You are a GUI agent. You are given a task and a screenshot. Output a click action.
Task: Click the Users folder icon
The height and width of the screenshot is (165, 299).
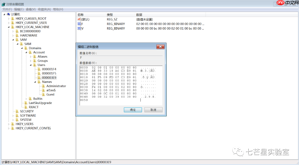[x=34, y=65]
